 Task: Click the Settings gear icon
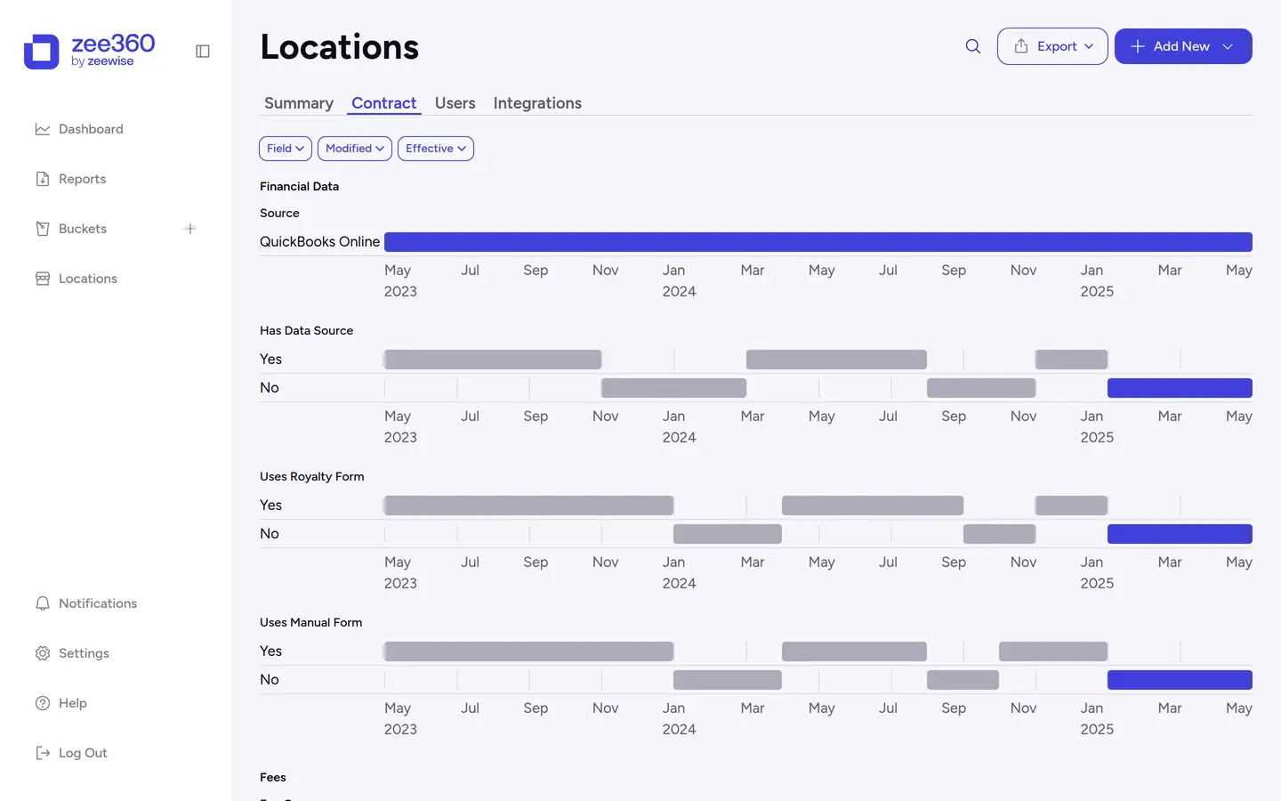pos(43,653)
